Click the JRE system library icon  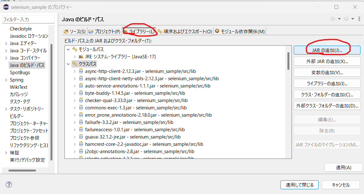[81, 56]
